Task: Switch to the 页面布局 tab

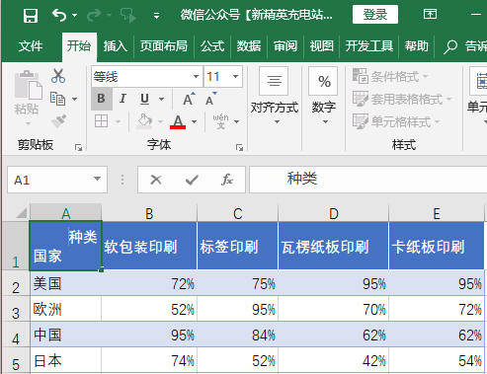Action: [164, 46]
